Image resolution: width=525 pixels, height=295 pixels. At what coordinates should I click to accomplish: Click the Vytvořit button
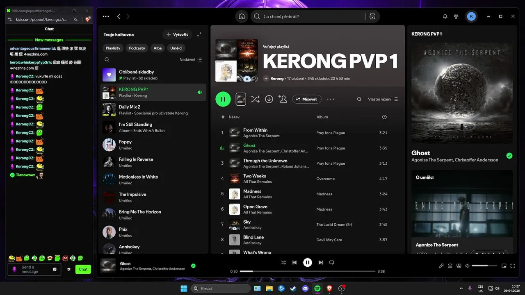pyautogui.click(x=178, y=34)
